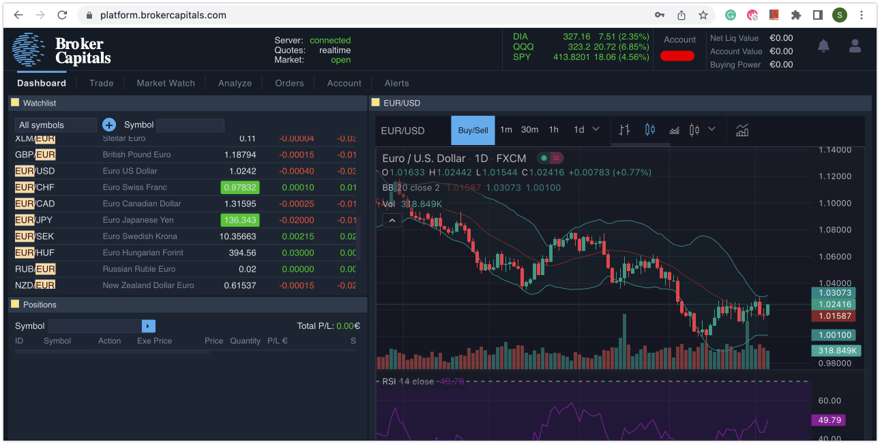Open the Alerts tab
Viewport: 880px width, 444px height.
[397, 83]
